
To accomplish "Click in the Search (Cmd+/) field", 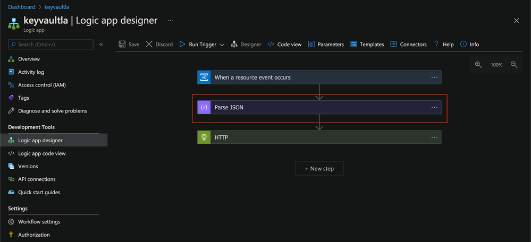I will [51, 45].
